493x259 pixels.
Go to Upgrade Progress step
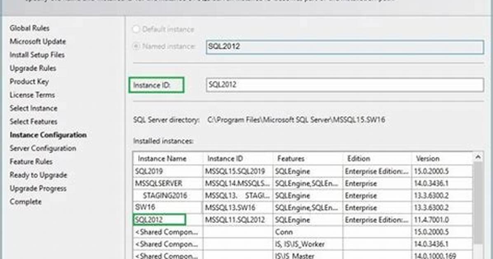pyautogui.click(x=38, y=188)
